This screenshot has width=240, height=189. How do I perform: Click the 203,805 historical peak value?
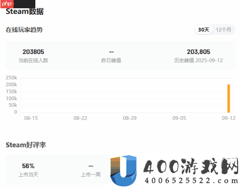coord(199,52)
